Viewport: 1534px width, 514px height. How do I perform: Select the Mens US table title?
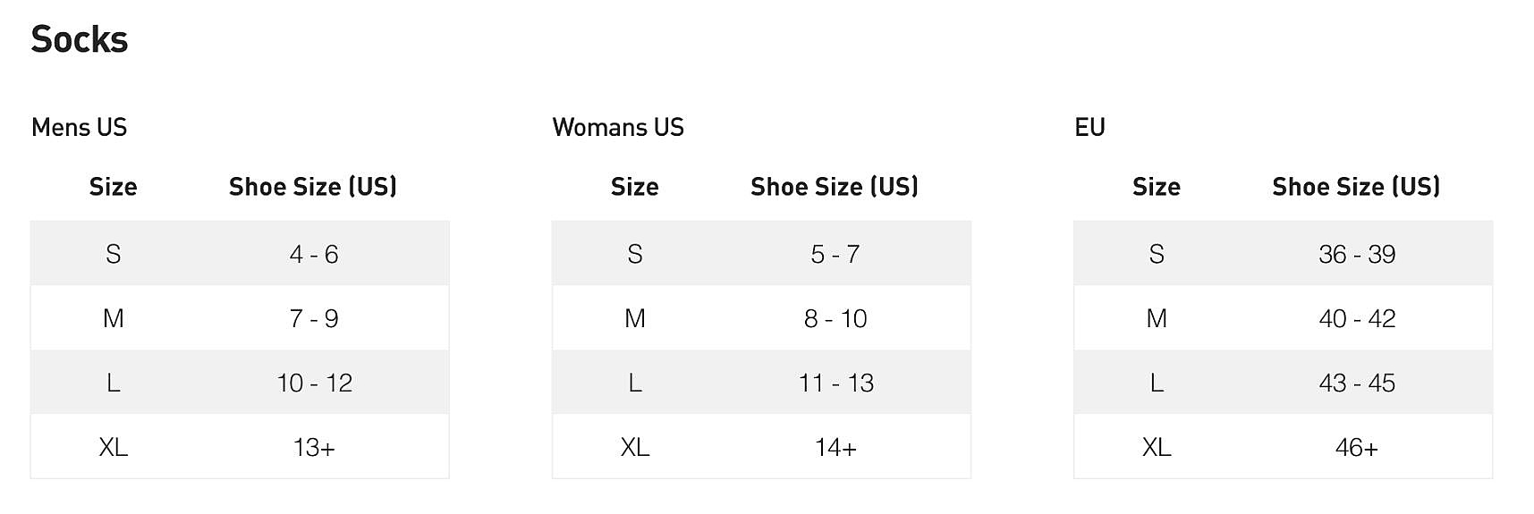pyautogui.click(x=80, y=128)
